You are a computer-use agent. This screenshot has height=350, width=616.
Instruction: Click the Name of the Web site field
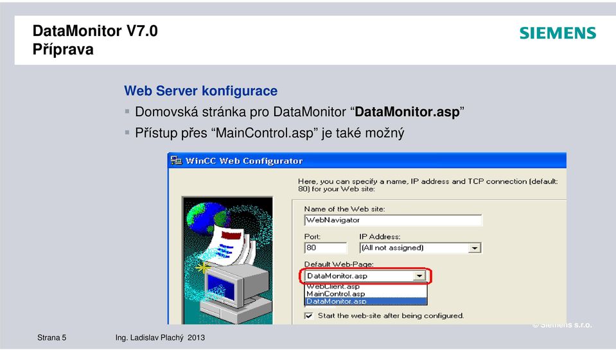coord(393,220)
